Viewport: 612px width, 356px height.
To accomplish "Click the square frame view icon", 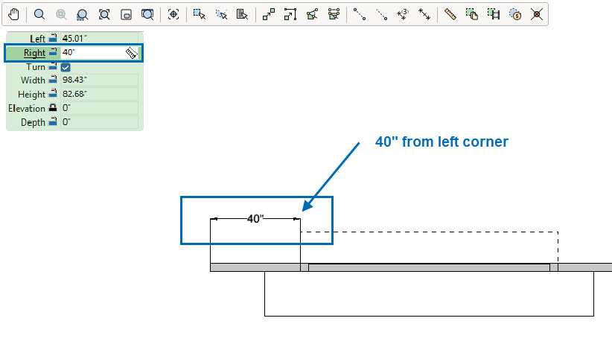I will (126, 15).
